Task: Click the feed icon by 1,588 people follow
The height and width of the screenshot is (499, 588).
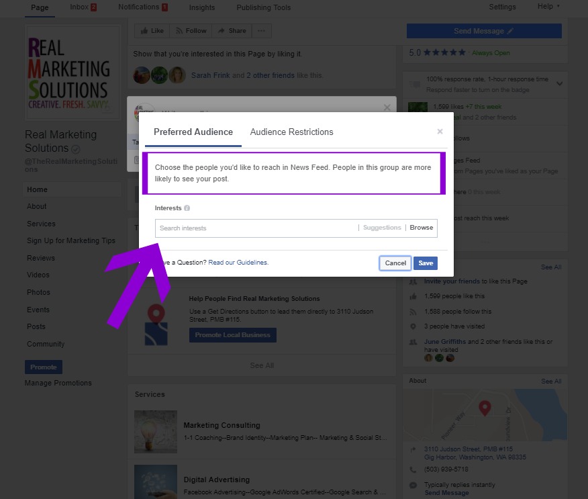Action: 413,312
